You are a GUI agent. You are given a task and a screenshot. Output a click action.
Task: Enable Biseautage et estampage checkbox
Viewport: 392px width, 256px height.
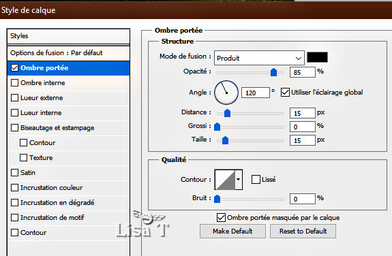click(x=14, y=127)
